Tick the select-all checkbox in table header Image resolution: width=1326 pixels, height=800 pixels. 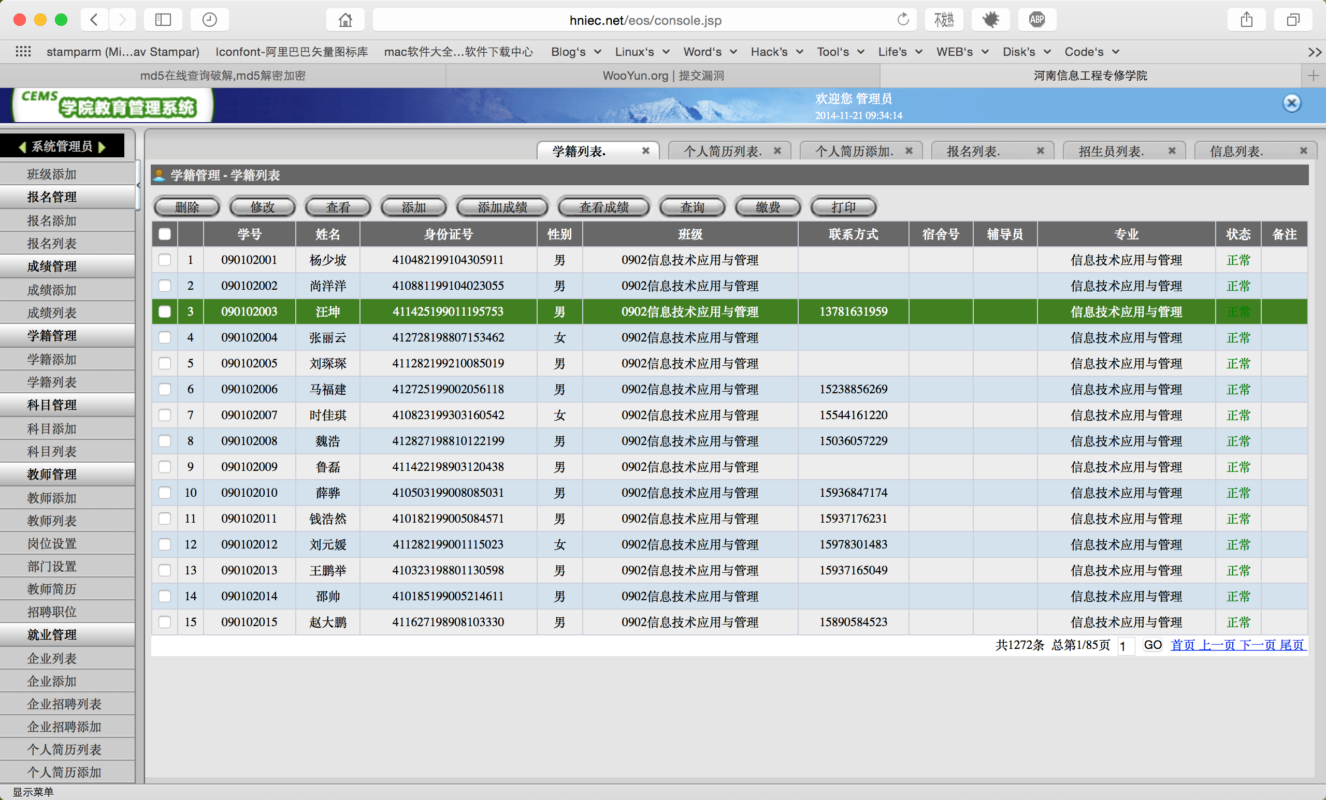165,234
